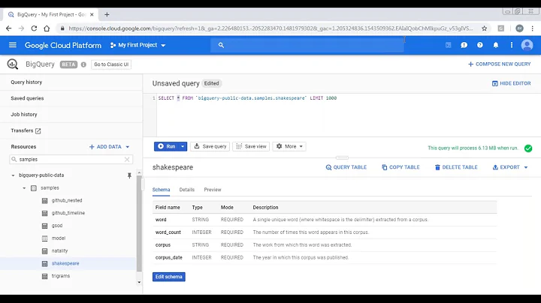Viewport: 541px width, 303px height.
Task: Activate Cloud Shell icon in header
Action: (448, 45)
